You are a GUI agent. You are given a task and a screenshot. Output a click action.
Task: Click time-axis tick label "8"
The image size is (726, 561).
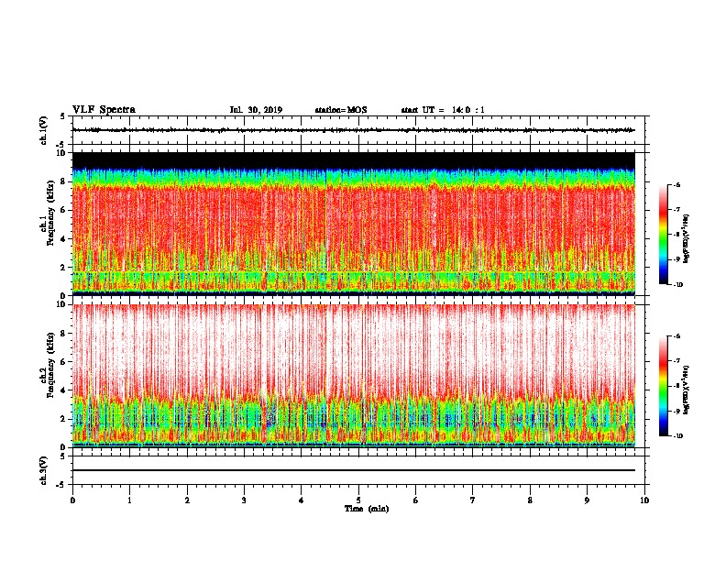[530, 500]
